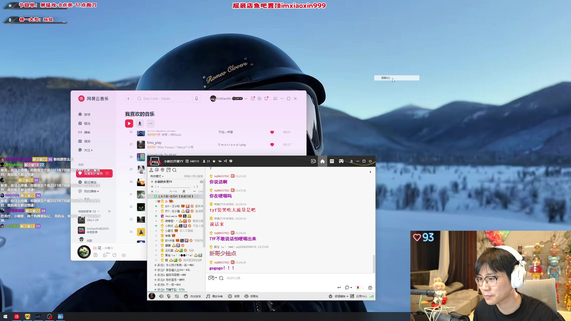The width and height of the screenshot is (571, 321).
Task: Jump to newest YY chat message arrow
Action: [370, 172]
